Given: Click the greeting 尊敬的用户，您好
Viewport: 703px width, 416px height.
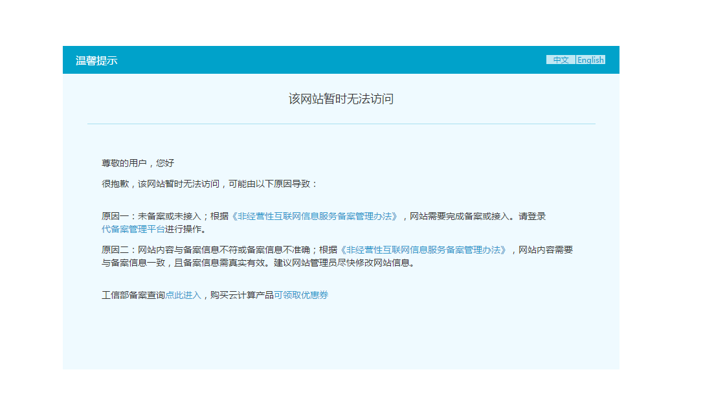Looking at the screenshot, I should coord(138,163).
